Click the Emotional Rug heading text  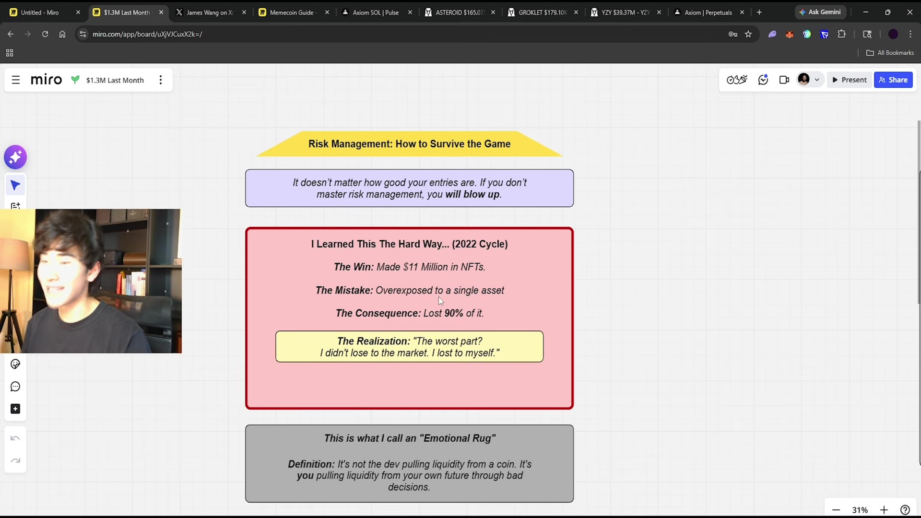tap(410, 438)
